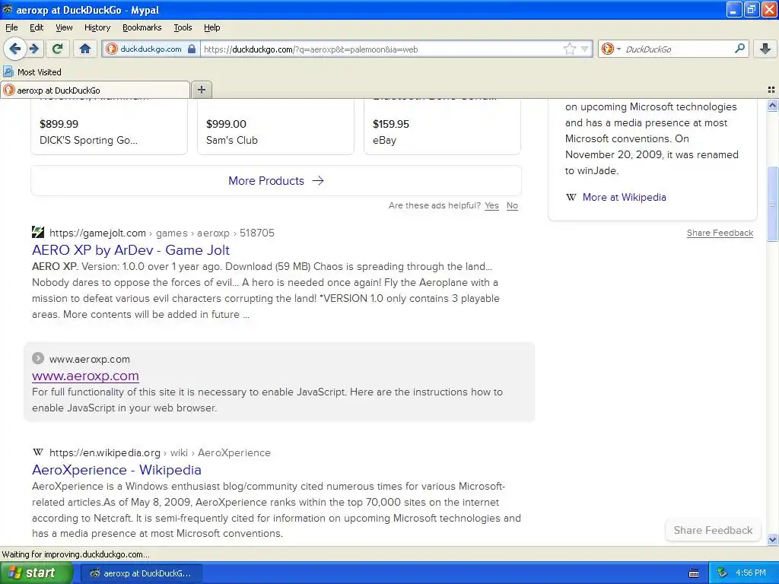Image resolution: width=779 pixels, height=584 pixels.
Task: Click scrollbar up arrow
Action: [x=772, y=105]
